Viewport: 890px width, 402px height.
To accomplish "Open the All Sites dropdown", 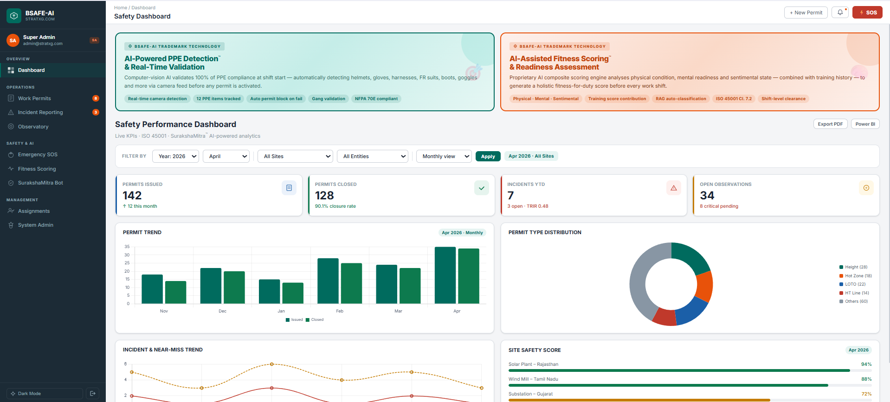I will click(x=296, y=156).
